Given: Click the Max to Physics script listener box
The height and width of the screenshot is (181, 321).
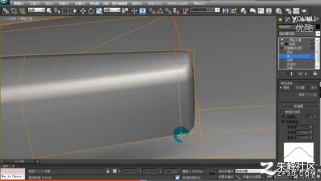Looking at the screenshot, I should pos(13,176).
